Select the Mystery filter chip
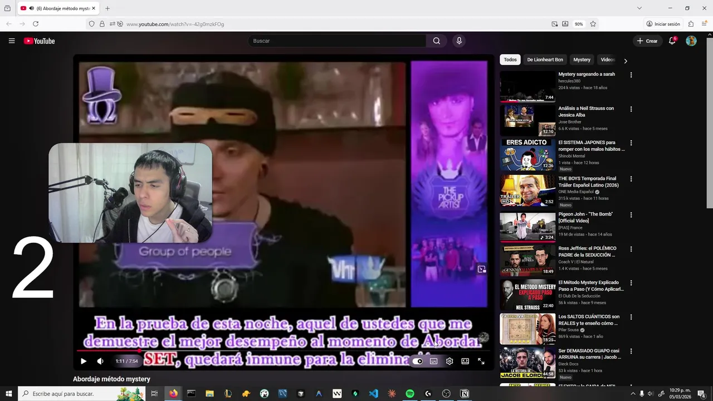The height and width of the screenshot is (401, 713). pos(582,60)
